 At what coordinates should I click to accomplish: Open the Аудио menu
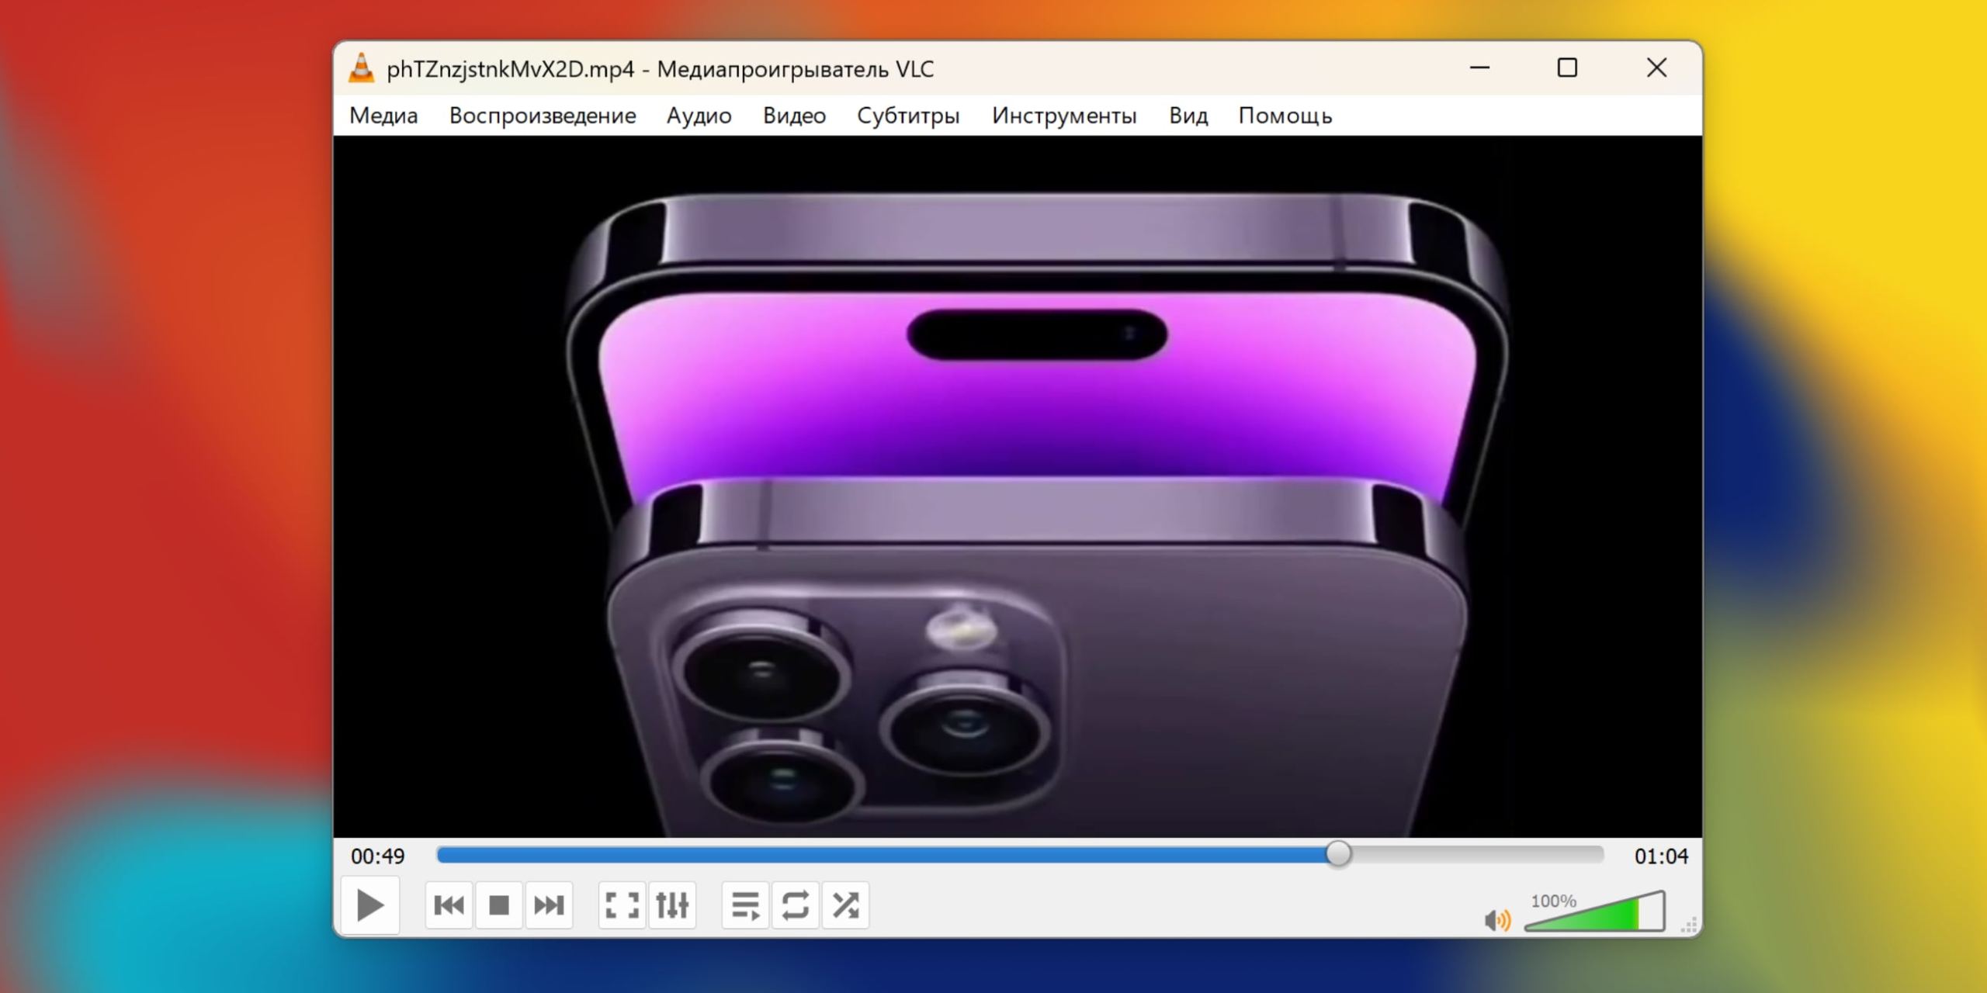[x=698, y=115]
